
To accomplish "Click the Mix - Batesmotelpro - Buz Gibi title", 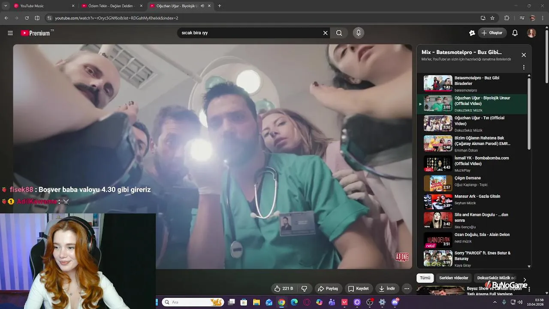I will 462,52.
